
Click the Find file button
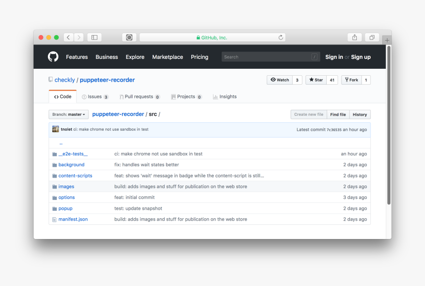coord(338,114)
